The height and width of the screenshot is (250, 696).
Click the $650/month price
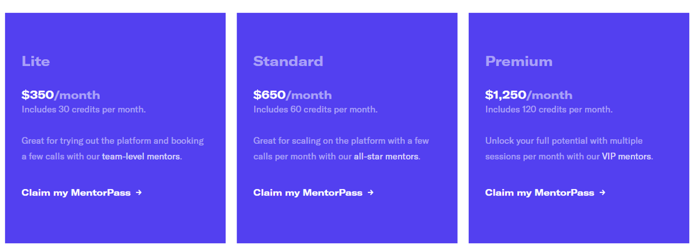click(x=293, y=95)
